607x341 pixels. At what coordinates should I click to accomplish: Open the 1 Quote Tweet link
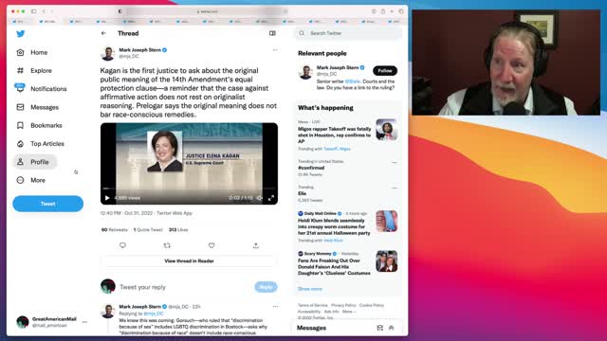(x=148, y=229)
